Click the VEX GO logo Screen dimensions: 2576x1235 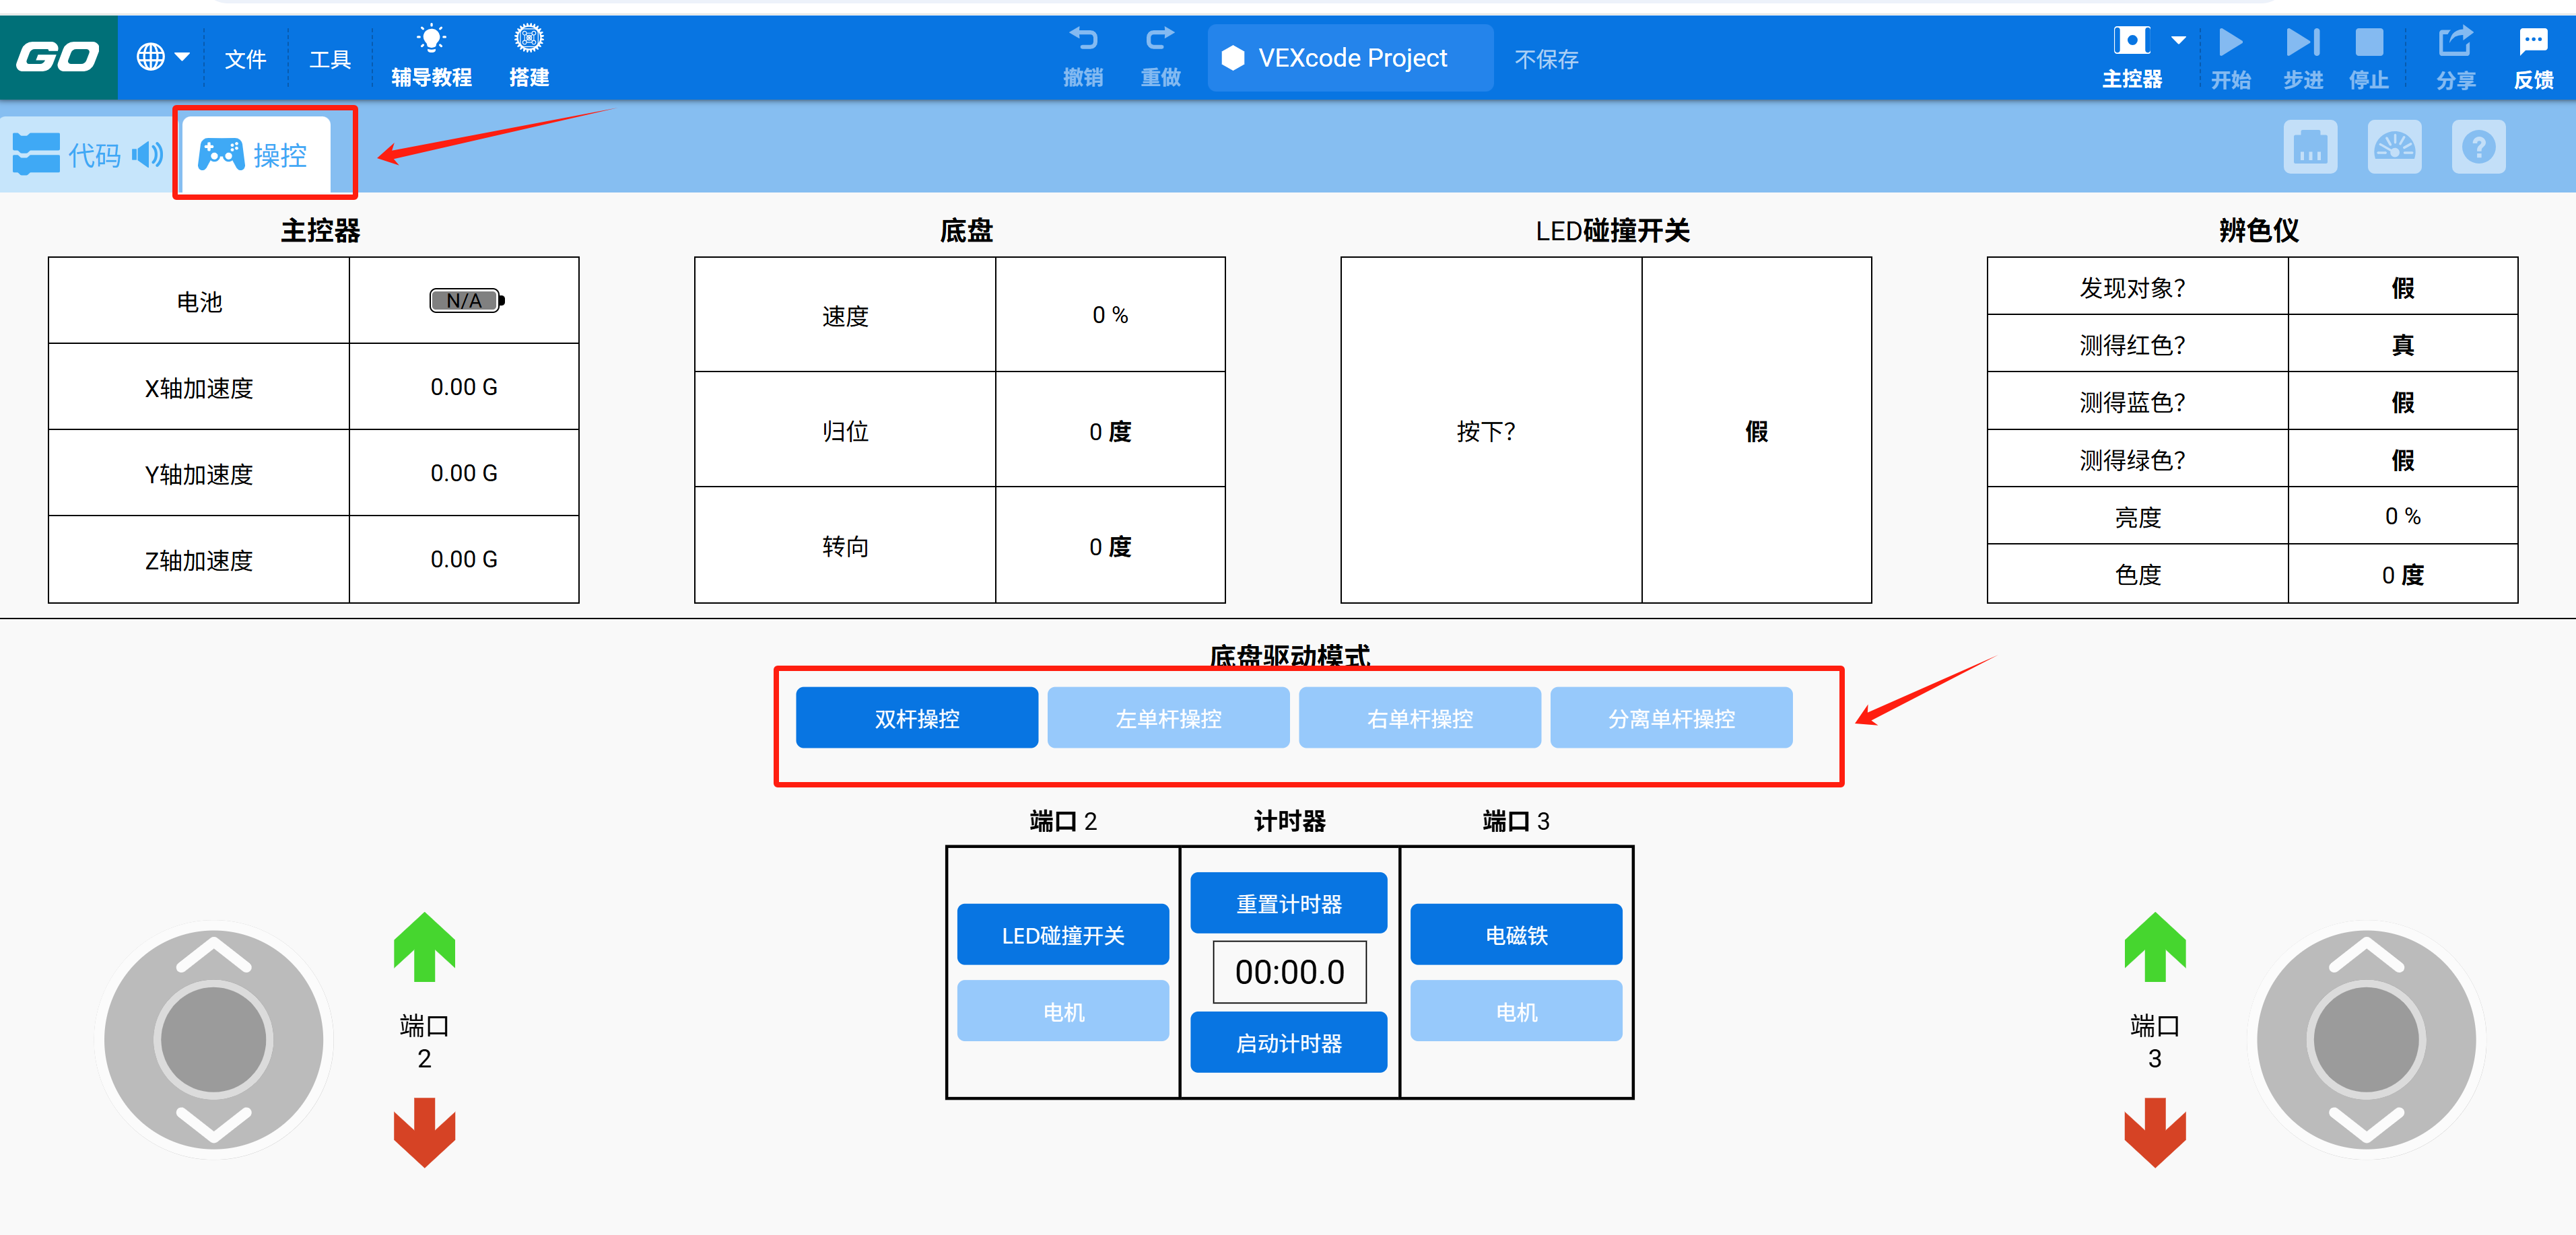tap(58, 57)
